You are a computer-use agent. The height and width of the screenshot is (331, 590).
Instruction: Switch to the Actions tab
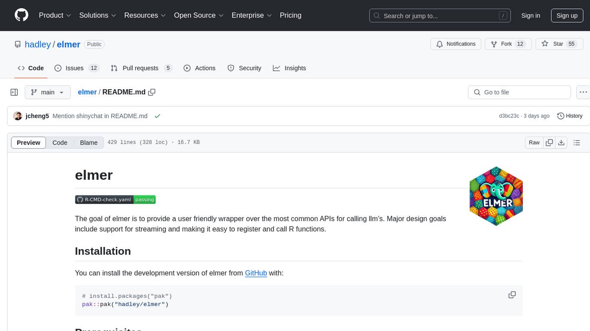[x=200, y=68]
